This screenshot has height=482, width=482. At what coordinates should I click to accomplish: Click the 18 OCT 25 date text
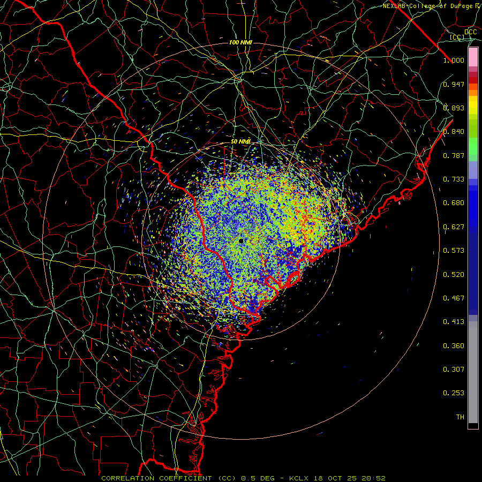click(335, 478)
